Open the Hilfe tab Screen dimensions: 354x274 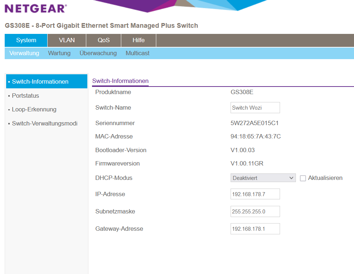click(x=139, y=40)
